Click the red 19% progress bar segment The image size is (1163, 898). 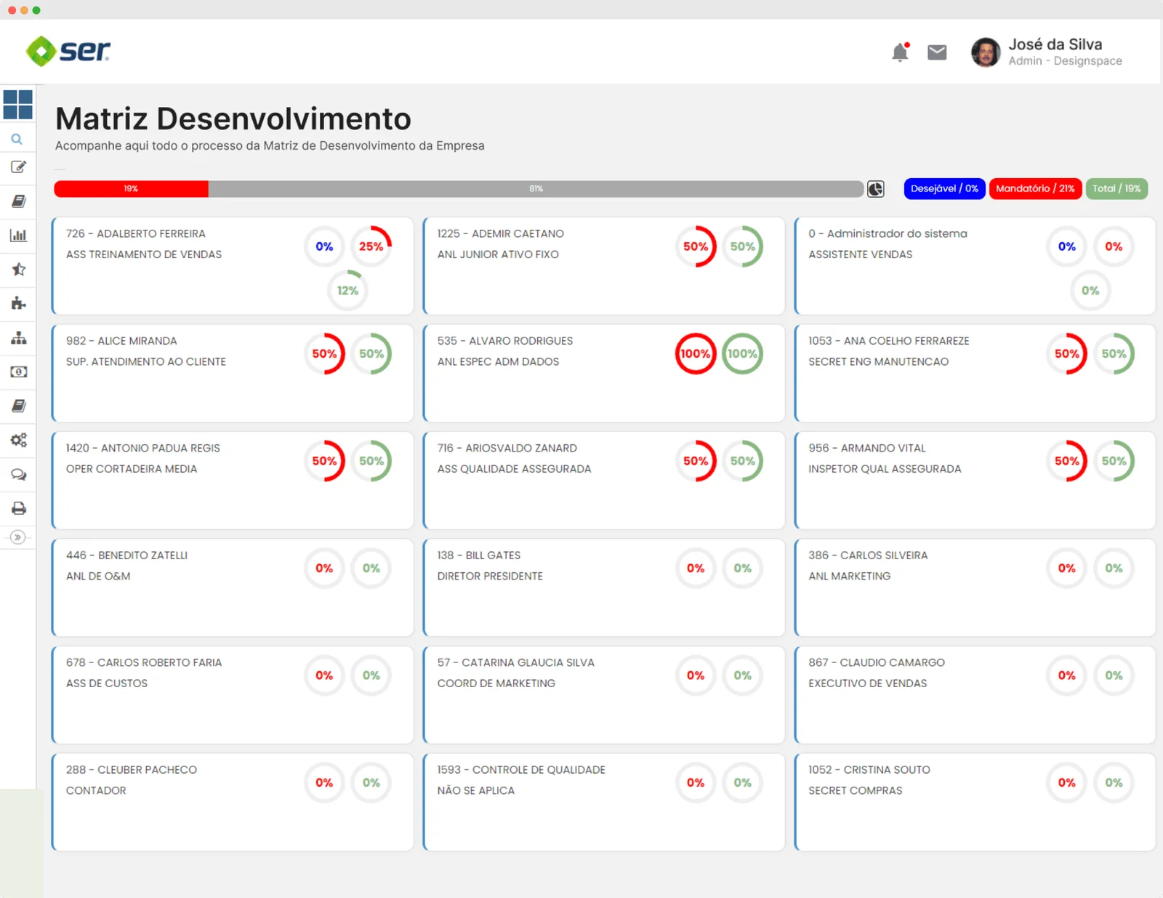131,189
